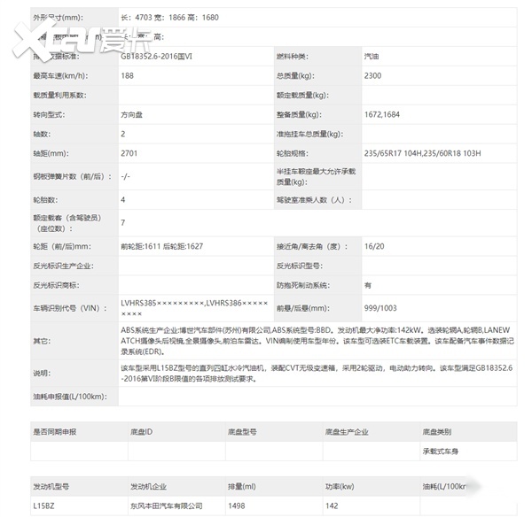The width and height of the screenshot is (532, 517).
Task: Select the 底盘生产企业 column header
Action: pyautogui.click(x=347, y=432)
